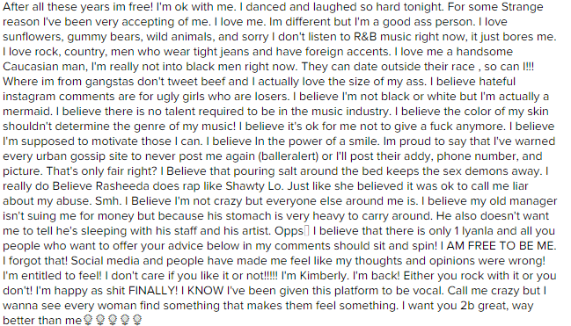Viewport: 571px width, 326px height.
Task: Click the middle flower emoji of the five
Action: click(x=113, y=320)
